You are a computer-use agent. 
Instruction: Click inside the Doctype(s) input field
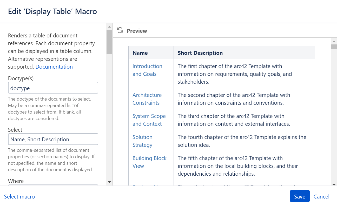[x=53, y=88]
